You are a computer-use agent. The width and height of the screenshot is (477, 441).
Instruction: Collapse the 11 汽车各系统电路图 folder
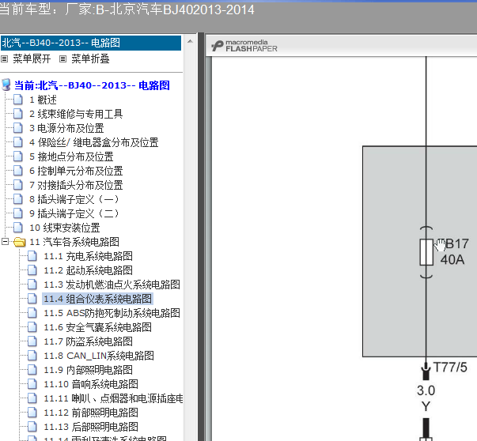tap(5, 242)
